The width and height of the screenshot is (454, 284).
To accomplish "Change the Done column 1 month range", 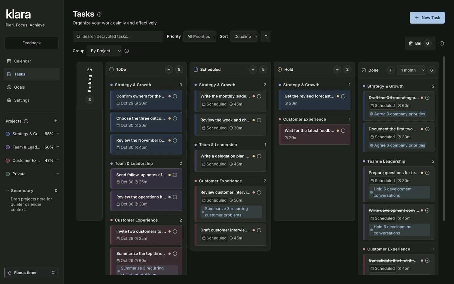I will click(x=411, y=70).
